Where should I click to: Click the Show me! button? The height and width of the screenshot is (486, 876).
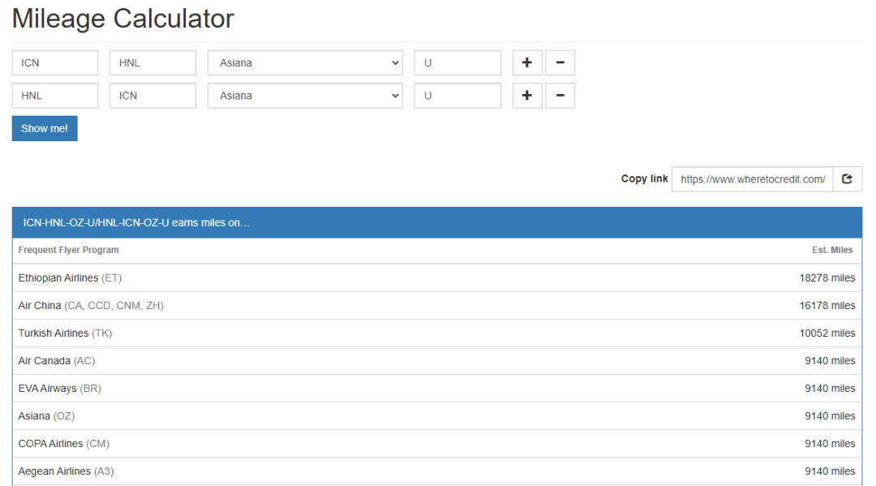[45, 128]
